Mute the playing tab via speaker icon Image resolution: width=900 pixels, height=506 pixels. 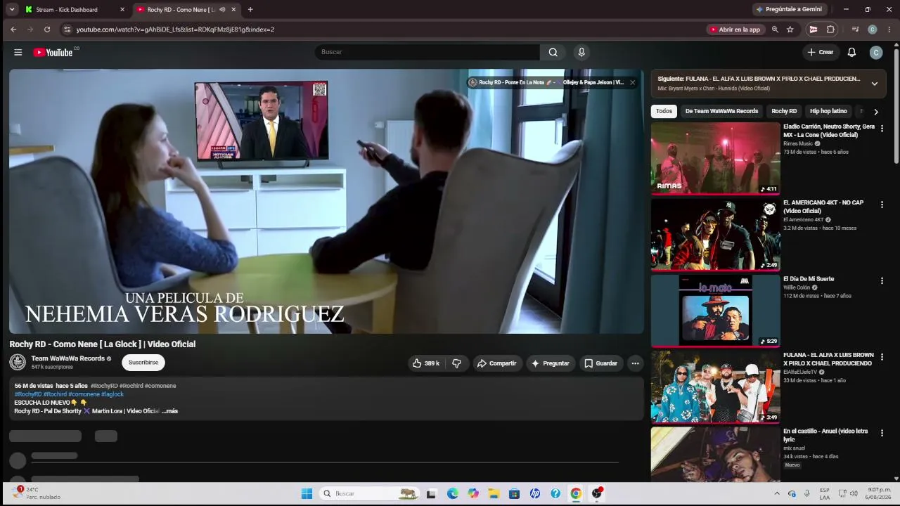click(222, 10)
